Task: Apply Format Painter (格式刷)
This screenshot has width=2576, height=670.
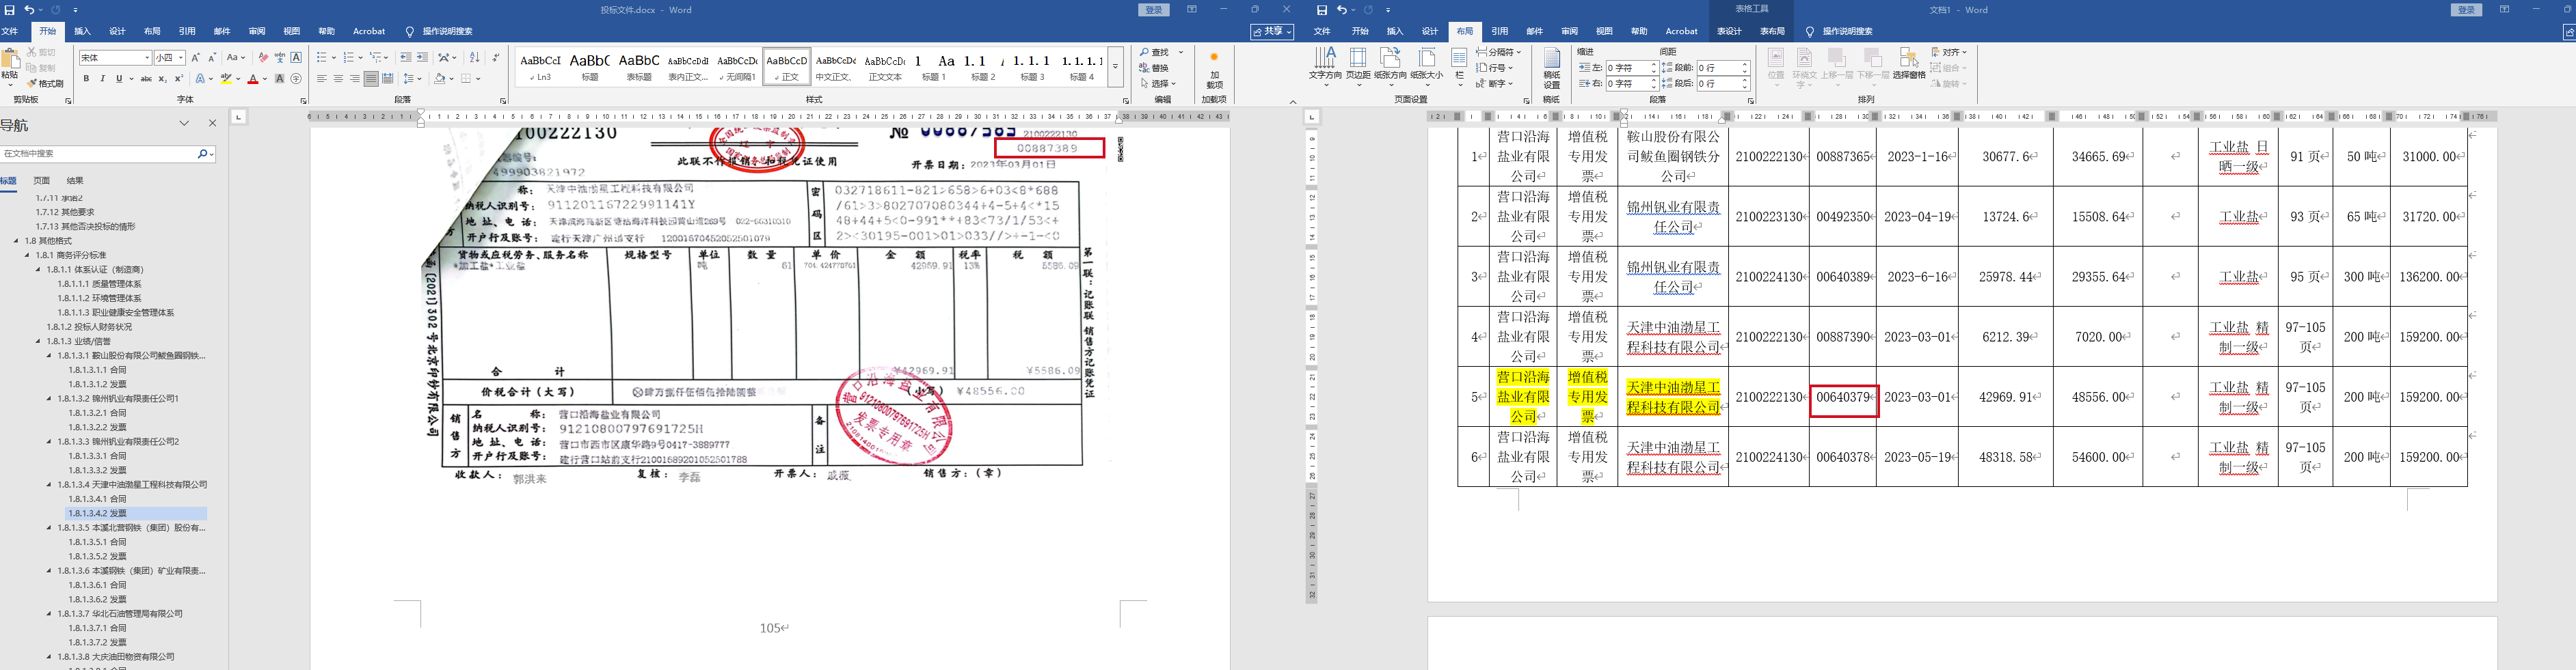Action: pyautogui.click(x=45, y=84)
